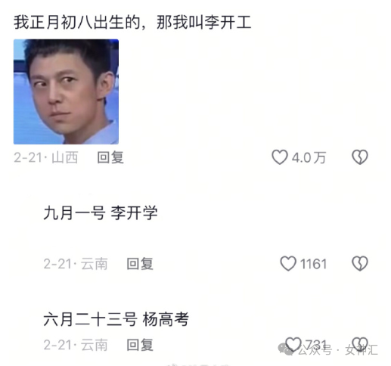Like the 杨高考 comment
Screen dimensions: 391x366
pos(293,344)
